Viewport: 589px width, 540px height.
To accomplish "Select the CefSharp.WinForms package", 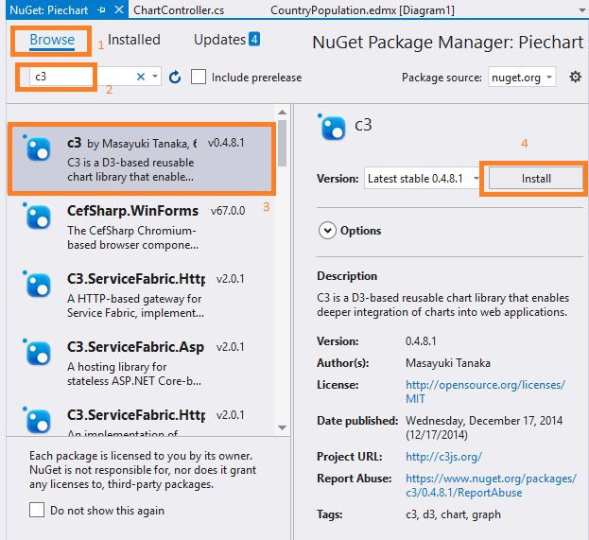I will point(142,227).
